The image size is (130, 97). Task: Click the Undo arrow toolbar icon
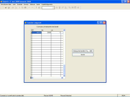point(29,8)
